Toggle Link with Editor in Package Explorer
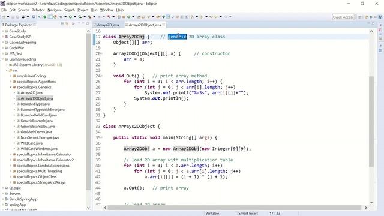 (x=67, y=24)
